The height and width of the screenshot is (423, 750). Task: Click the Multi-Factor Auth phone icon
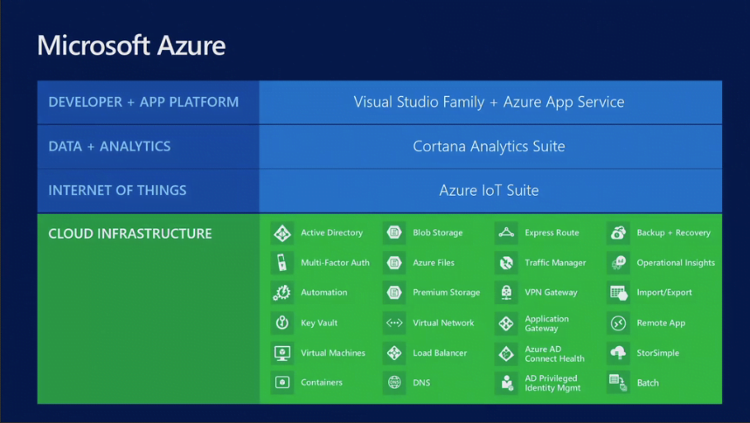282,263
